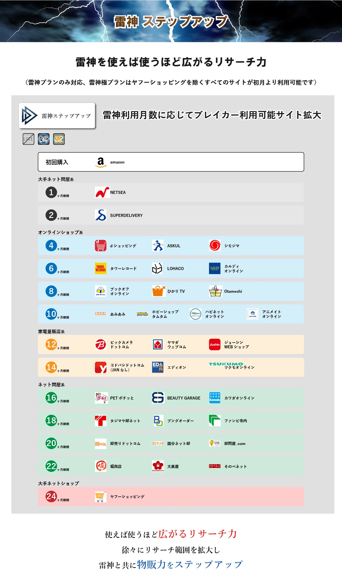Click the ファンビ寺内 green logo
Image resolution: width=342 pixels, height=586 pixels.
(215, 421)
